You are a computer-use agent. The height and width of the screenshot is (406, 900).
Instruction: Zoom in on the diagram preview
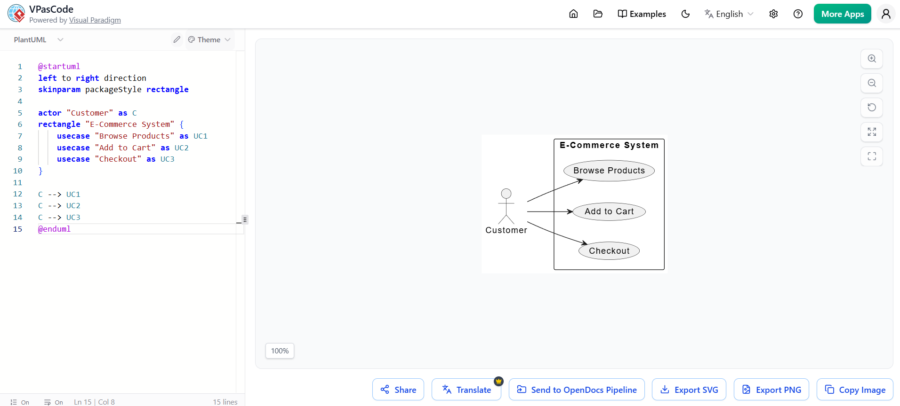872,59
